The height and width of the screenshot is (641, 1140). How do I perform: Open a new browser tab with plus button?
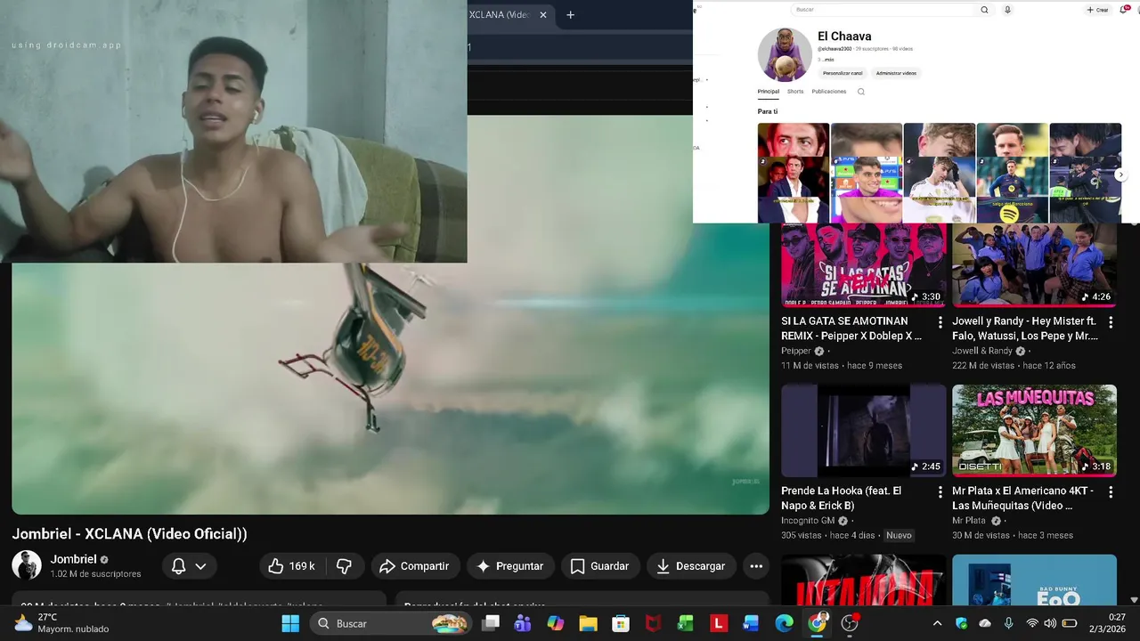click(x=570, y=14)
